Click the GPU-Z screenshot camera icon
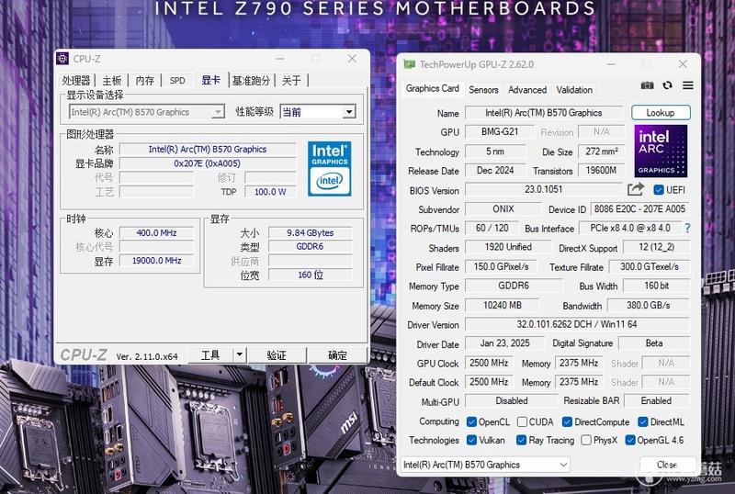 pyautogui.click(x=647, y=85)
